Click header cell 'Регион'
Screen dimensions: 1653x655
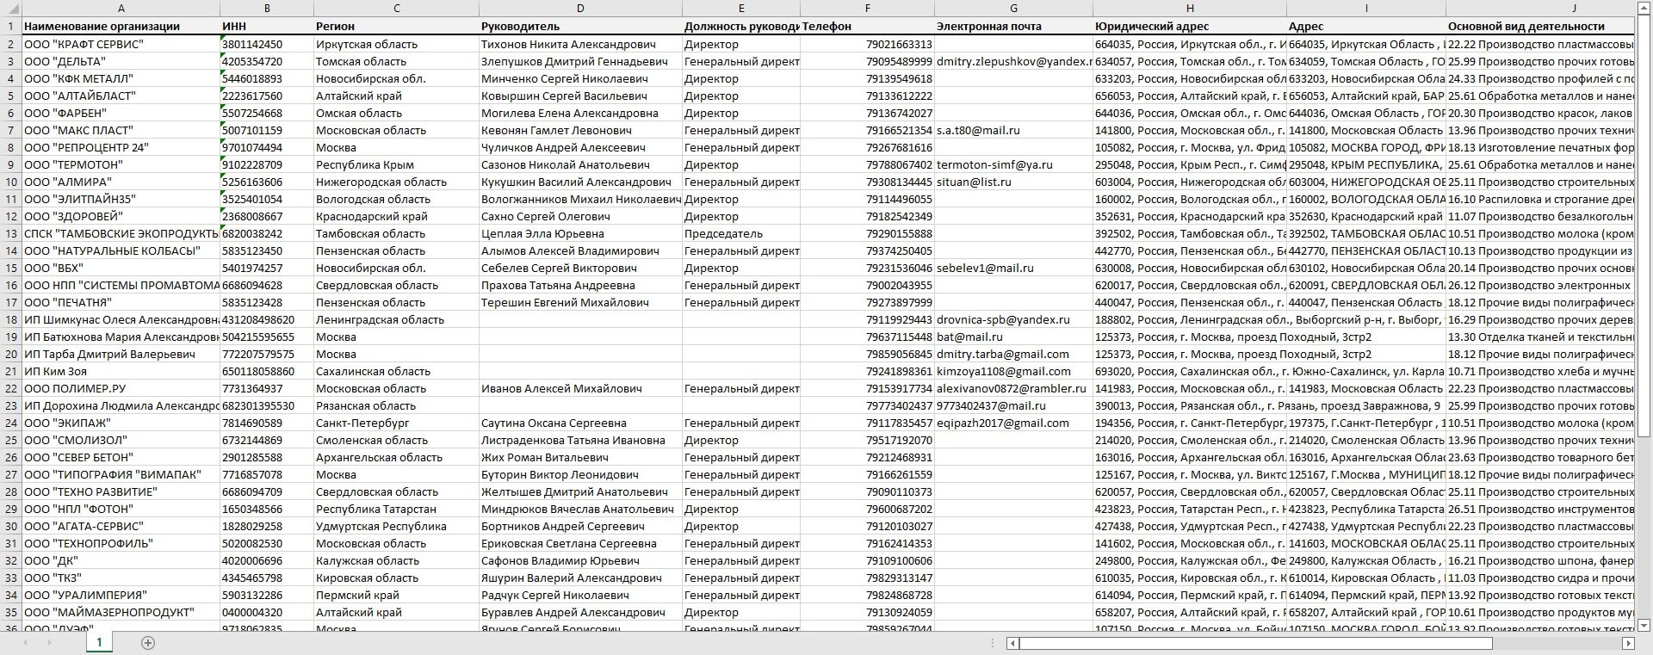[x=396, y=26]
